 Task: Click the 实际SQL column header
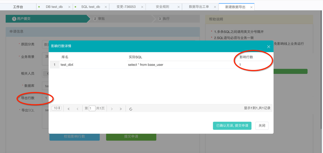click(x=135, y=57)
